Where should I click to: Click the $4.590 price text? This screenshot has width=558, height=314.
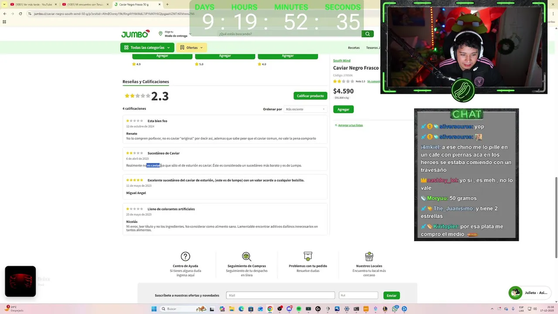pyautogui.click(x=344, y=91)
